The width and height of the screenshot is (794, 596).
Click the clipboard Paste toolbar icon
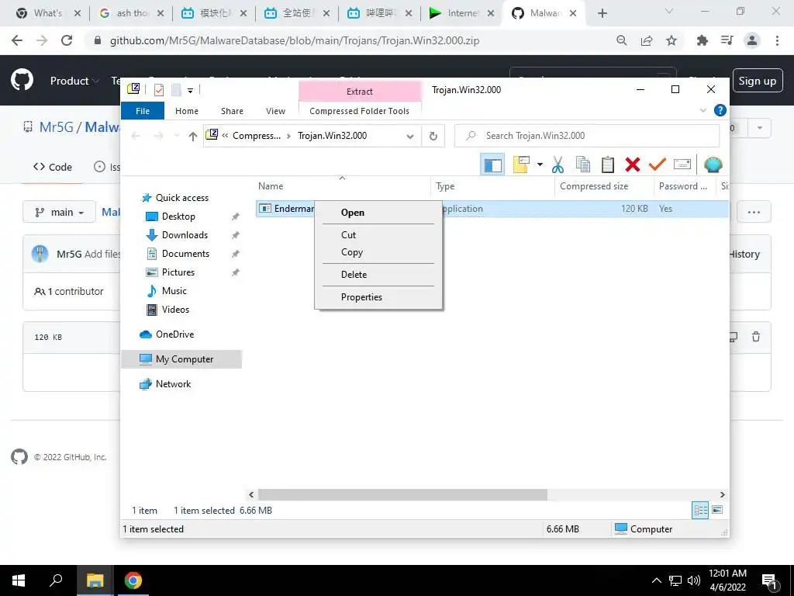(x=608, y=165)
